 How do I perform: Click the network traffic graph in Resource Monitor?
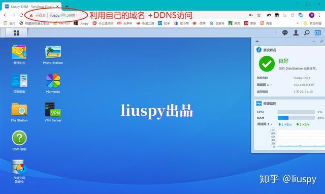click(301, 138)
